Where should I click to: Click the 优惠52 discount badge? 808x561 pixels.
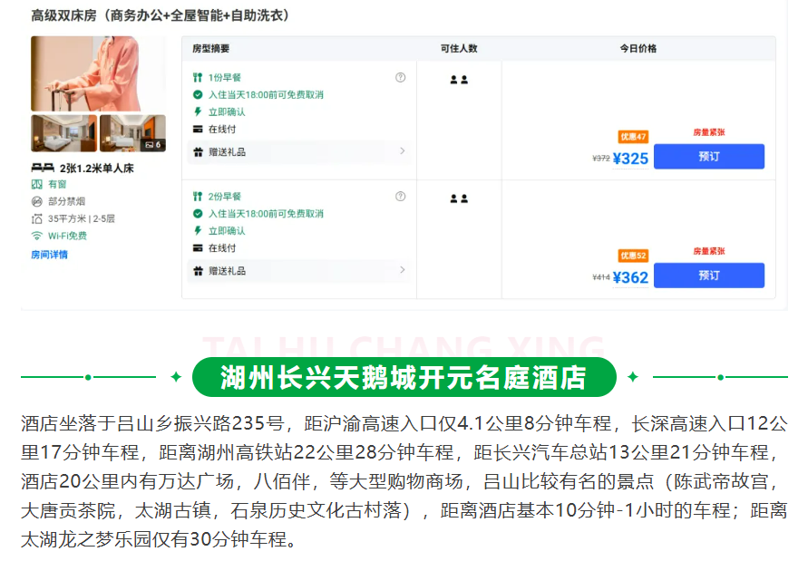pos(633,256)
